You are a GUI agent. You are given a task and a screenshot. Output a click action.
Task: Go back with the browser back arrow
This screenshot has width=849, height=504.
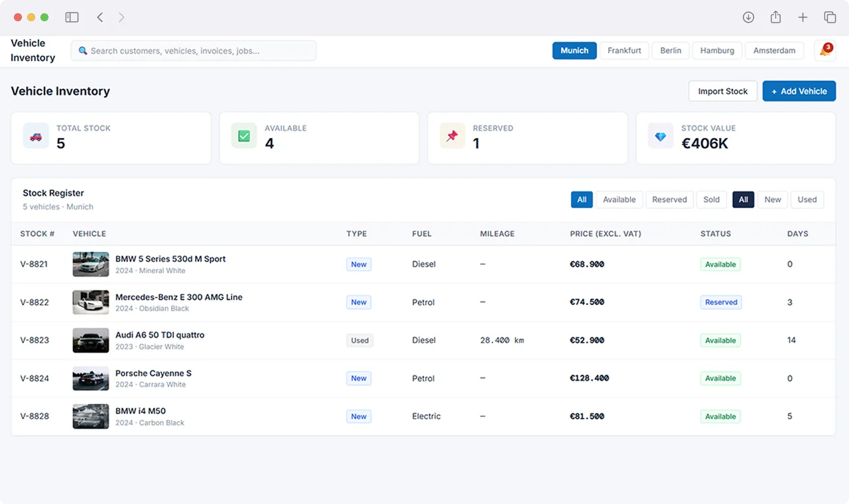(100, 17)
